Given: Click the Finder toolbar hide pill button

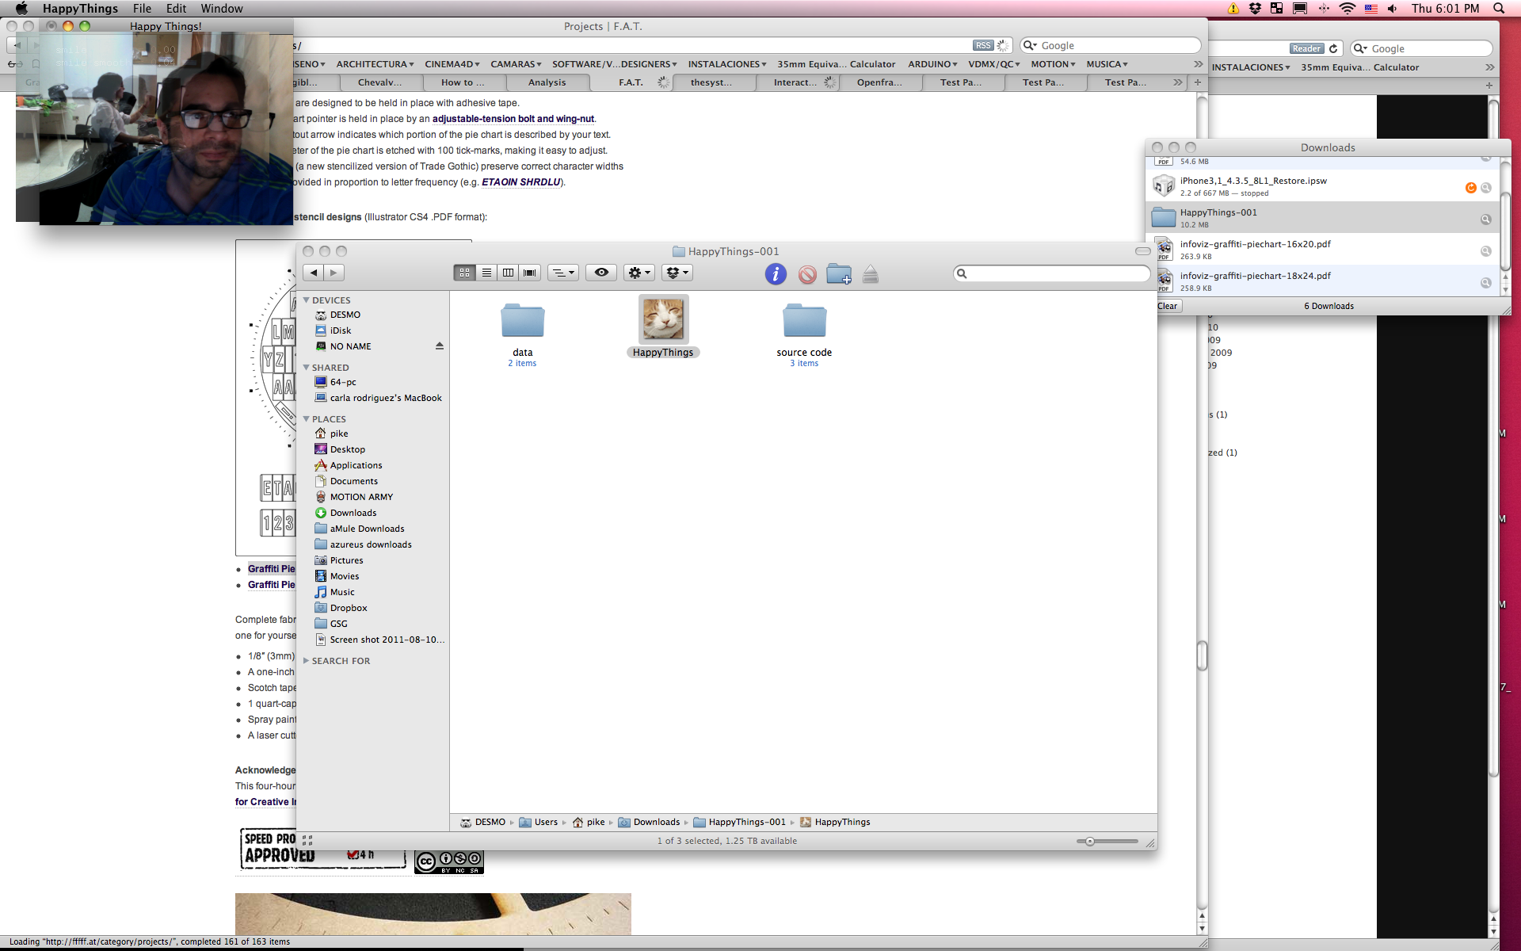Looking at the screenshot, I should 1142,251.
